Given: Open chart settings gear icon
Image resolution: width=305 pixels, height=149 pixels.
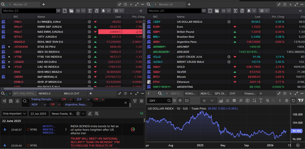Looking at the screenshot, I should [287, 100].
